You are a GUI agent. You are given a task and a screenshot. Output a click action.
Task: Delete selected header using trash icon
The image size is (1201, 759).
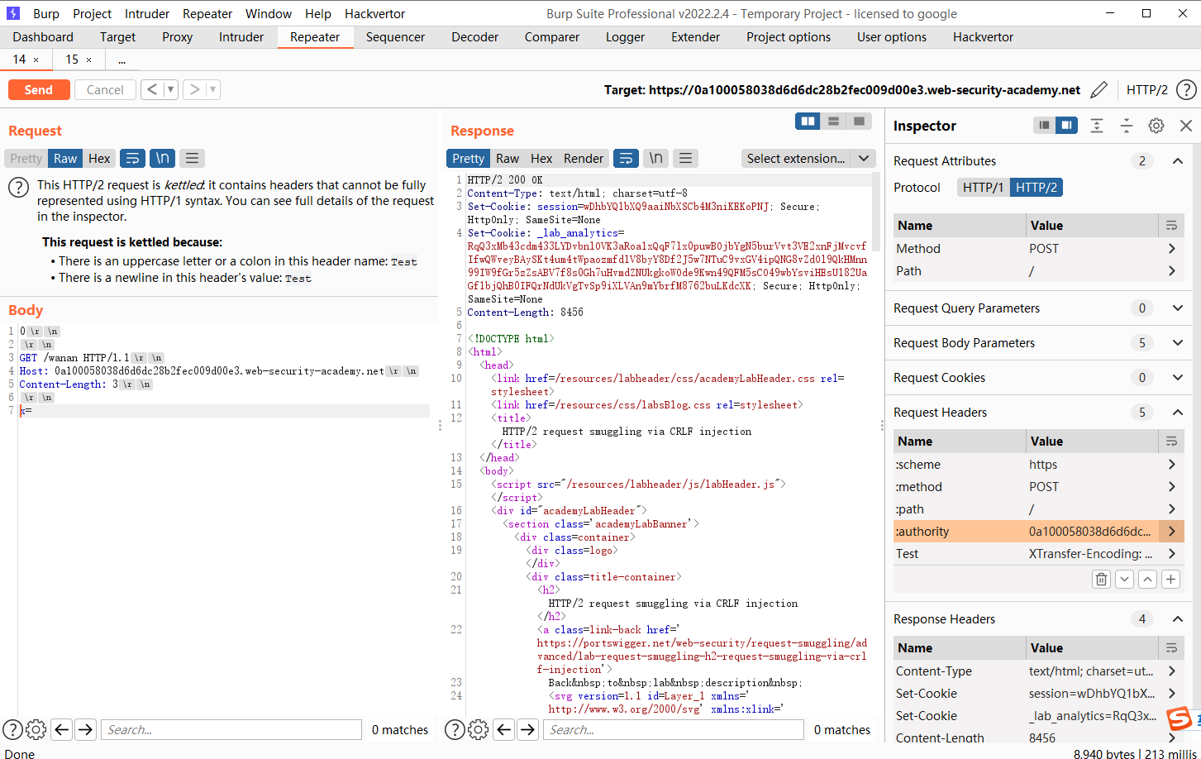click(x=1101, y=579)
